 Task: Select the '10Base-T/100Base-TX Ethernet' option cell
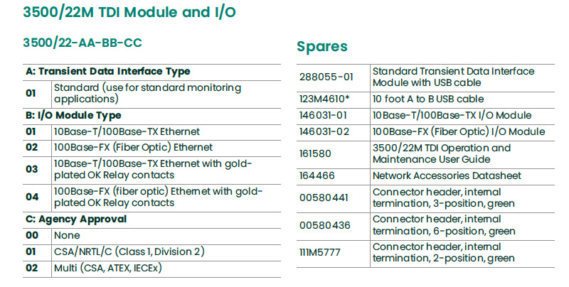coord(127,131)
